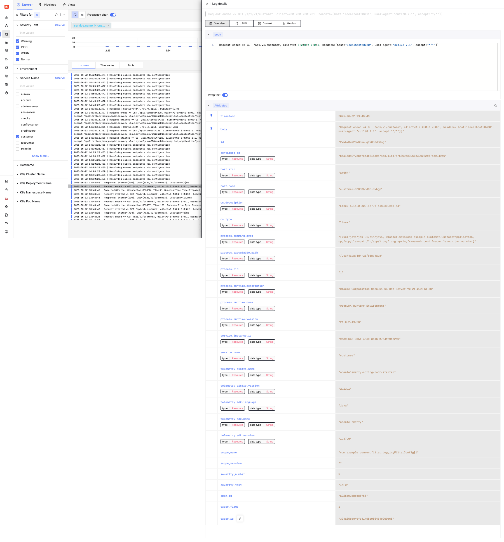Viewport: 504px width, 542px height.
Task: Open the Dashboards grid icon in sidebar
Action: click(6, 51)
